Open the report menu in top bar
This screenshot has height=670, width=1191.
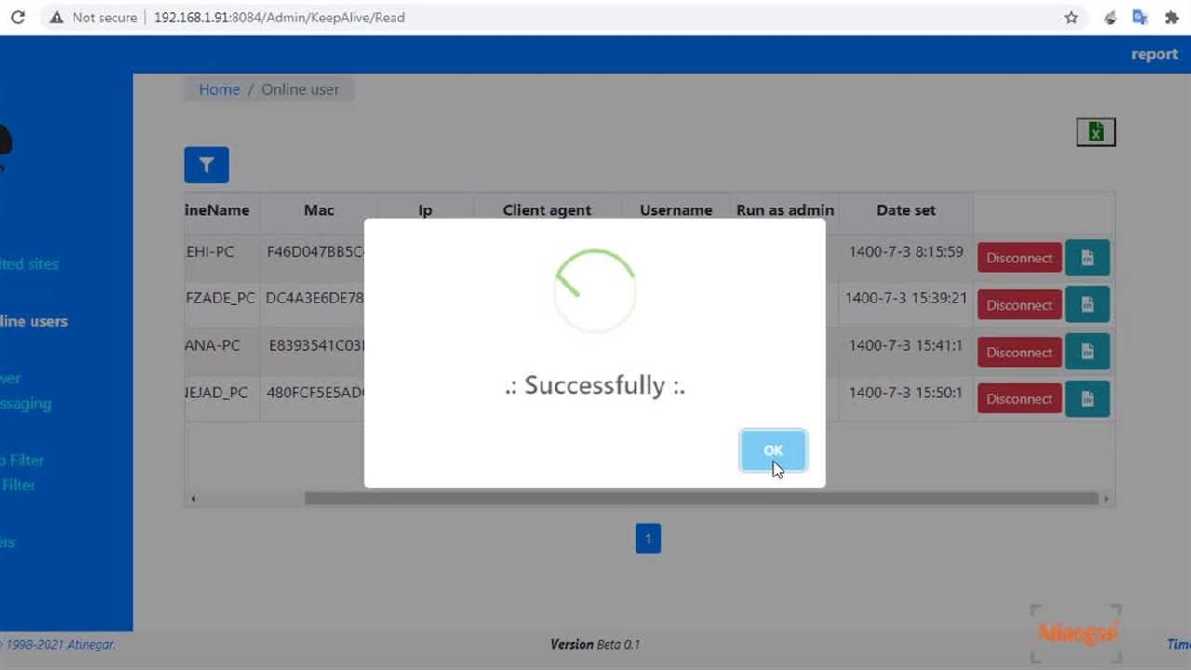click(x=1154, y=54)
